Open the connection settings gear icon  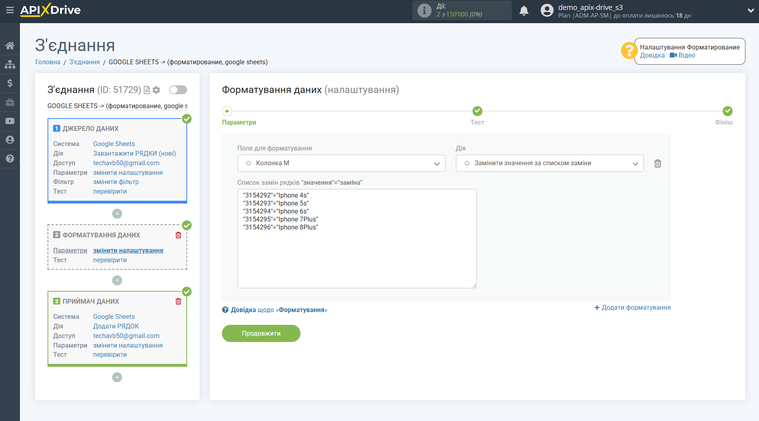[156, 90]
